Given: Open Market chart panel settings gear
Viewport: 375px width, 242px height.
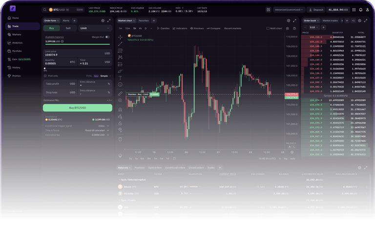Looking at the screenshot, I should [x=289, y=21].
